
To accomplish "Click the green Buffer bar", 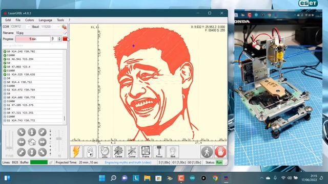I will pyautogui.click(x=39, y=163).
